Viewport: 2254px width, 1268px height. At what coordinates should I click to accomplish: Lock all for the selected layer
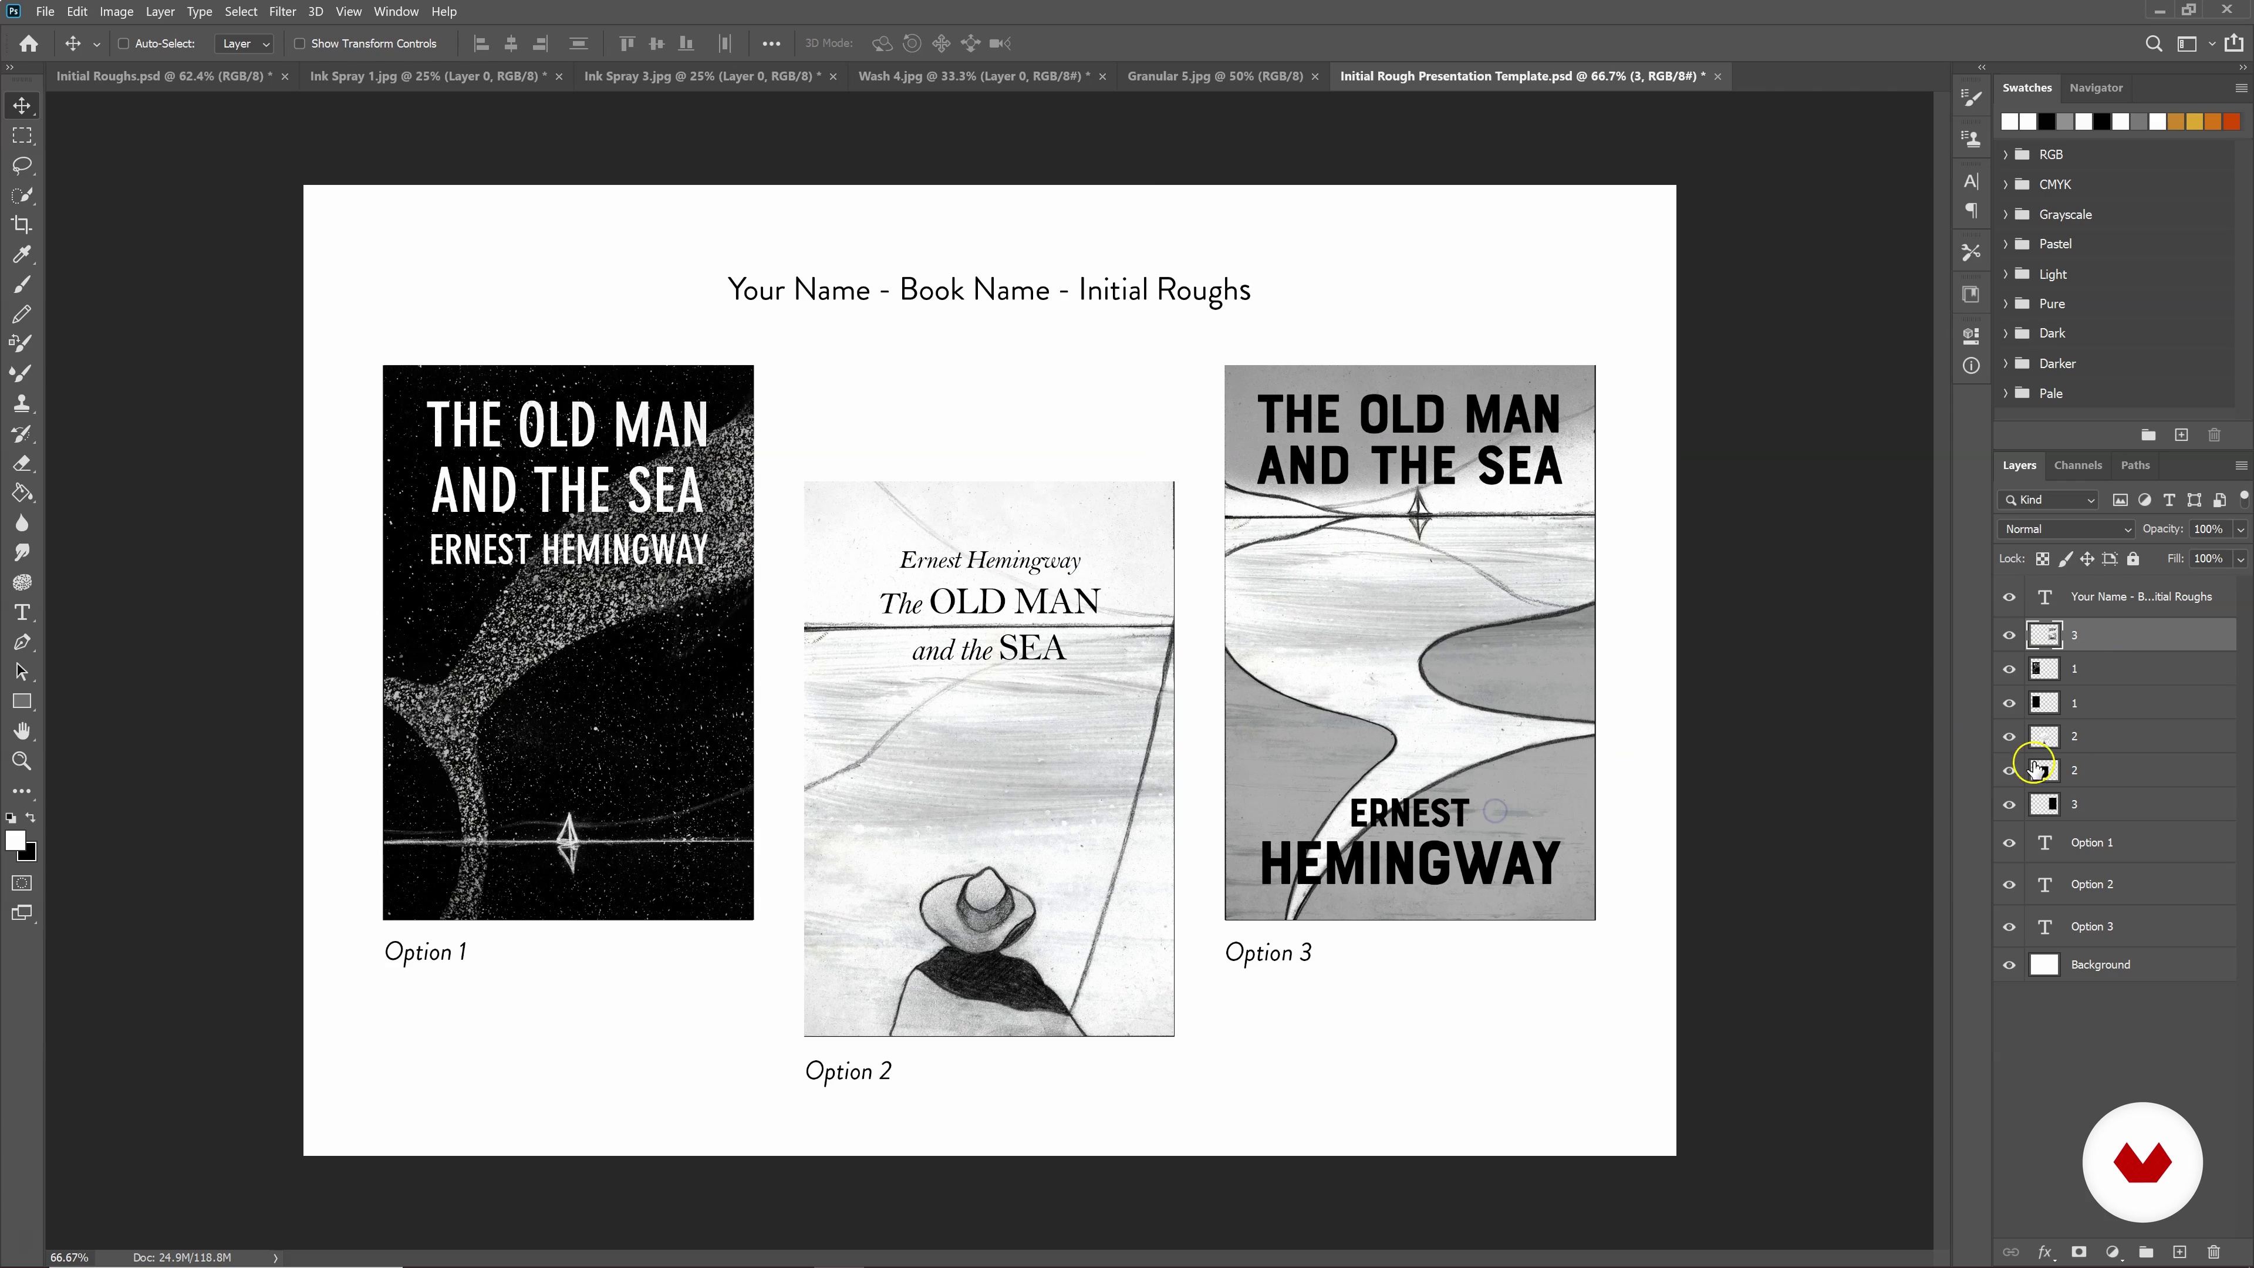tap(2133, 558)
